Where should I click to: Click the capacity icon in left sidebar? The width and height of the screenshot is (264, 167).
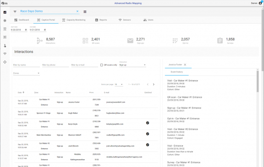click(x=5, y=29)
